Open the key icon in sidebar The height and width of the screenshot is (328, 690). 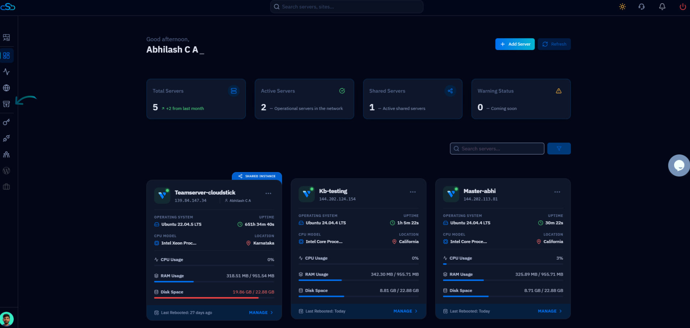point(7,122)
